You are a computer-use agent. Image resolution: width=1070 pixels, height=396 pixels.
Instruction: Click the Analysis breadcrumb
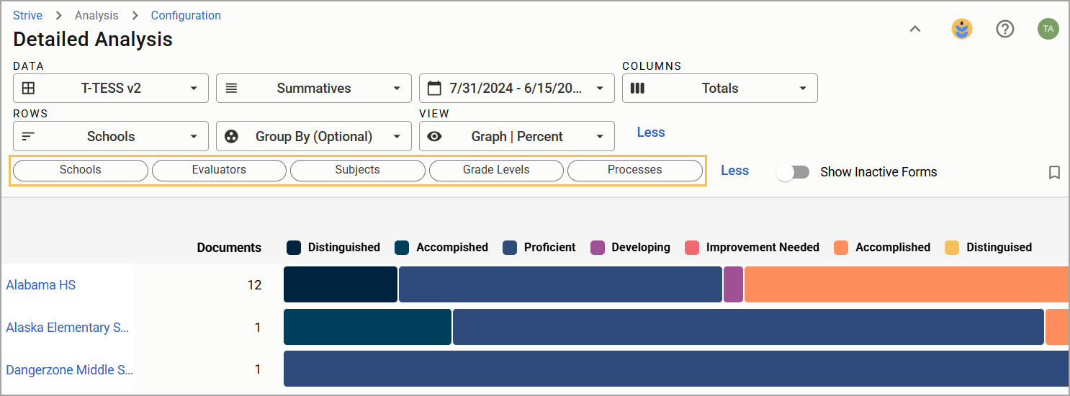96,15
